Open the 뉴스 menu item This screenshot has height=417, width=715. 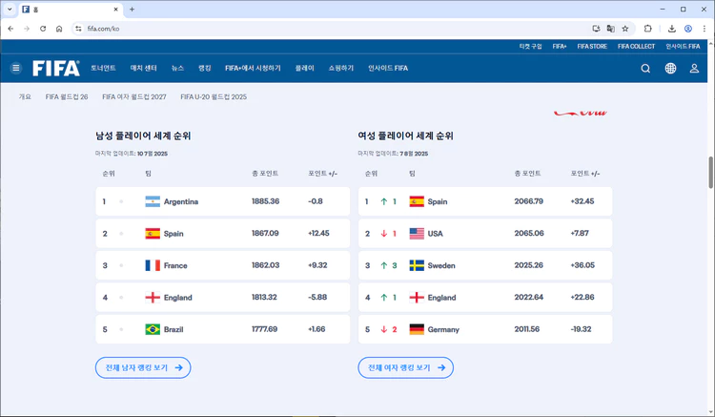pos(177,68)
